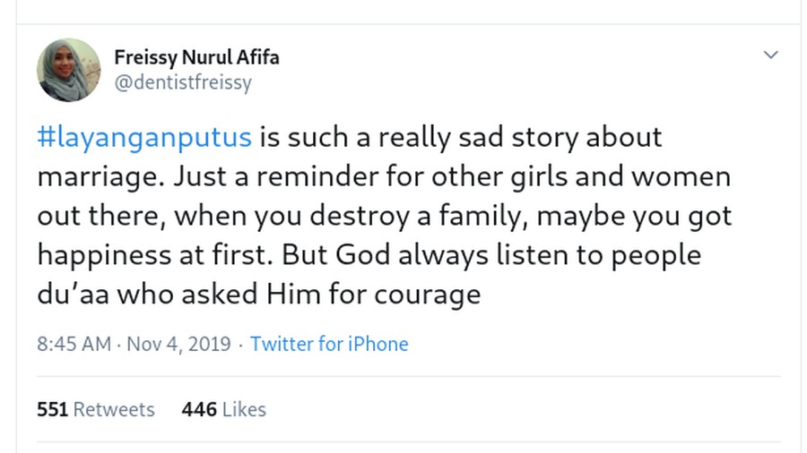This screenshot has width=807, height=453.
Task: Click the word Likes below the tweet
Action: coord(244,409)
